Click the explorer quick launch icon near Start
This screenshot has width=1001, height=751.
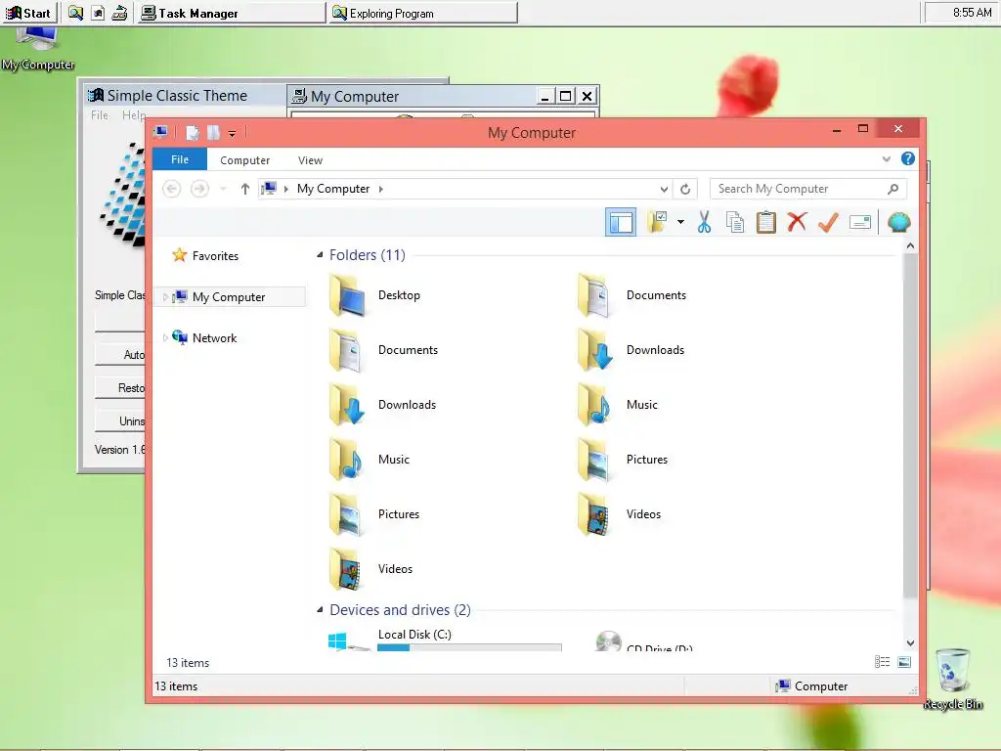(x=75, y=13)
